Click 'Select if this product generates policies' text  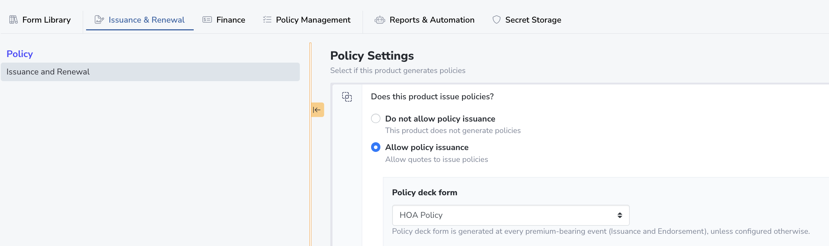pyautogui.click(x=398, y=70)
